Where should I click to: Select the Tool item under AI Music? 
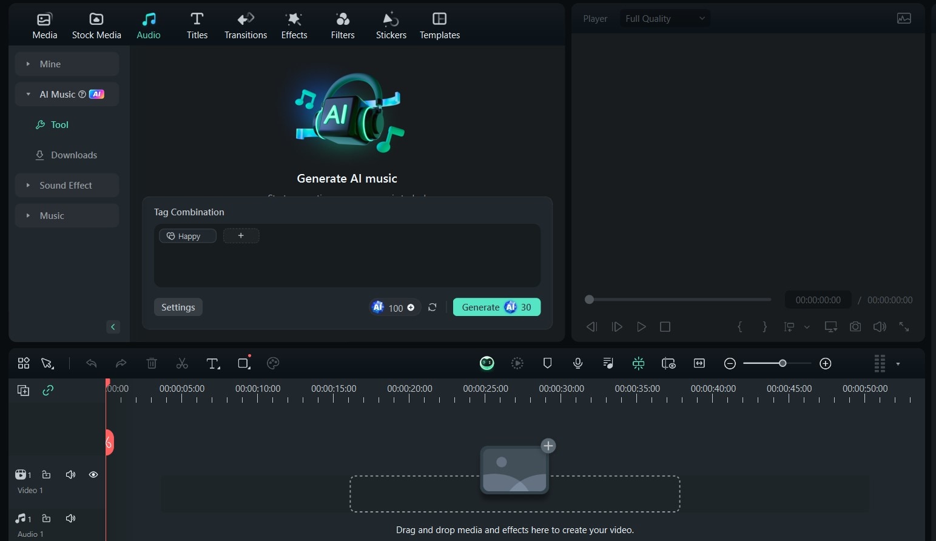click(52, 124)
